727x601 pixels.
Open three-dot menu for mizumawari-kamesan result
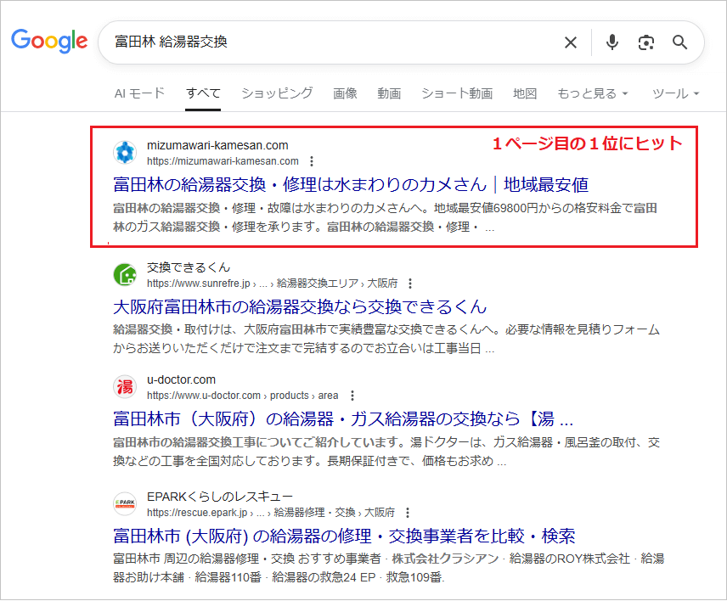click(312, 161)
